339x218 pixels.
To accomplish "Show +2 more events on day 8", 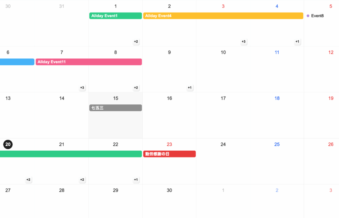I will [136, 88].
